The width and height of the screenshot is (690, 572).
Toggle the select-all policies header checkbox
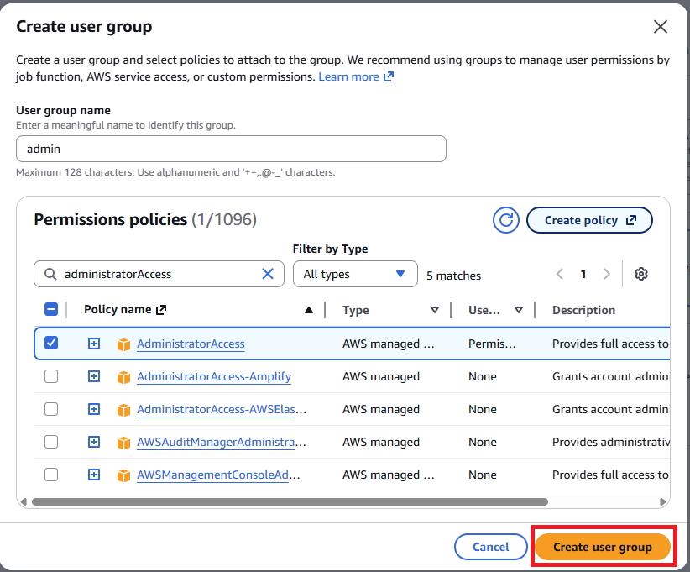(51, 309)
